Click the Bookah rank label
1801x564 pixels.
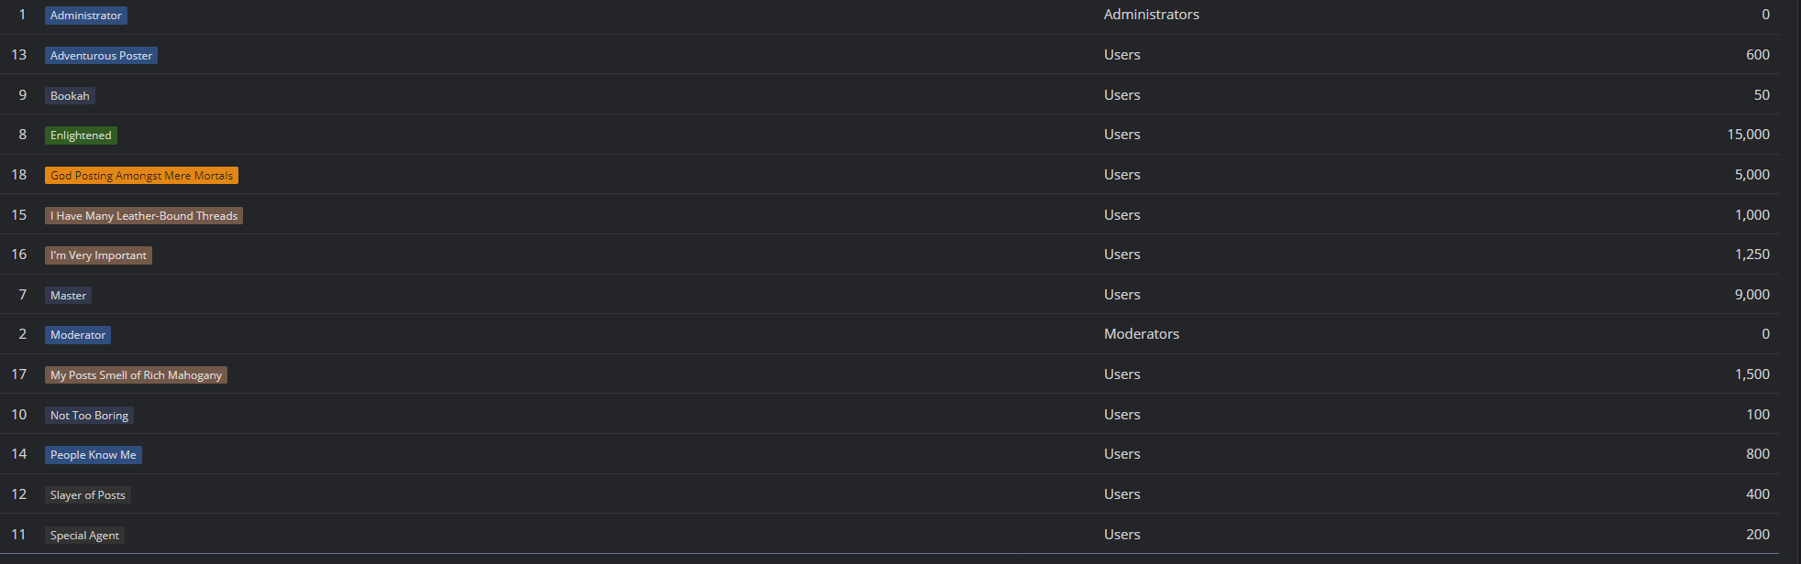[x=70, y=96]
